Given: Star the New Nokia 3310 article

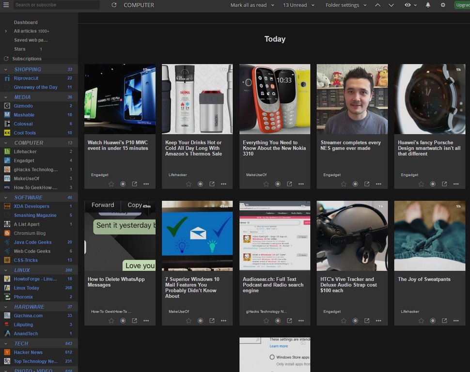Looking at the screenshot, I should tap(266, 184).
